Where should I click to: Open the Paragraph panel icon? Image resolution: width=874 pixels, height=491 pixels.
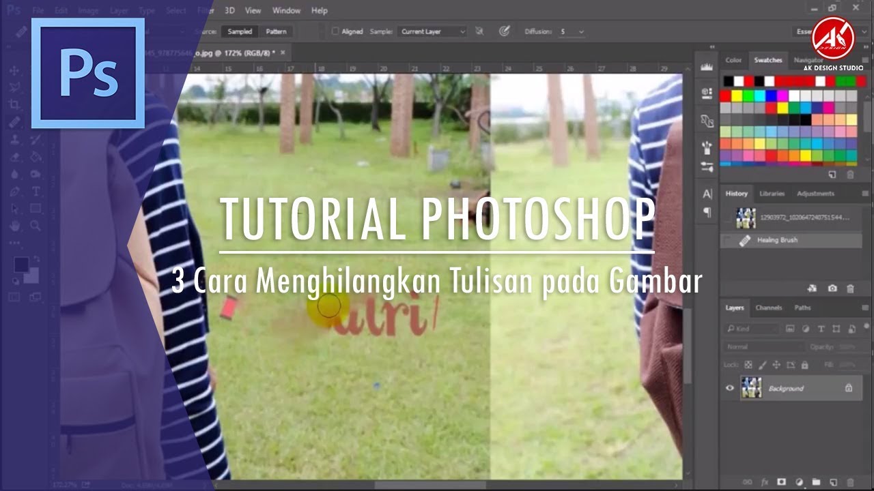point(707,212)
